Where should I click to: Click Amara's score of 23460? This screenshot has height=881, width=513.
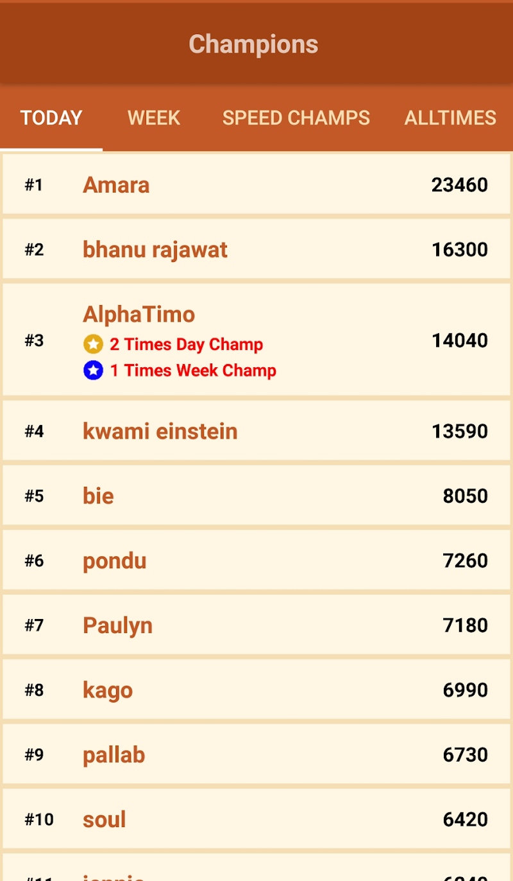(459, 185)
